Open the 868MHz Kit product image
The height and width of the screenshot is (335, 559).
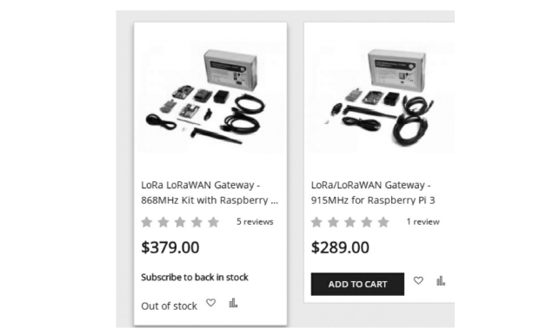point(210,96)
